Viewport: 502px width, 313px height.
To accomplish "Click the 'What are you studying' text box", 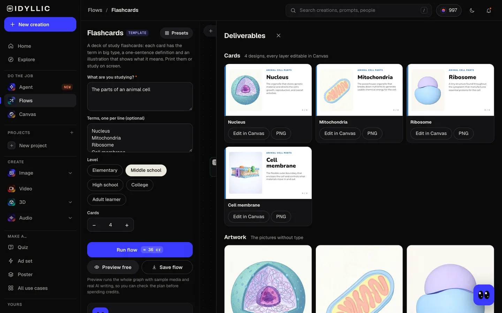I will pyautogui.click(x=140, y=96).
